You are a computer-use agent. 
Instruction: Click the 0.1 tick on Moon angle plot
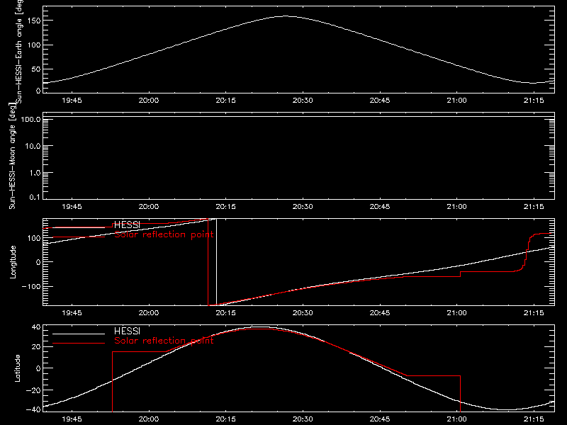coord(35,197)
